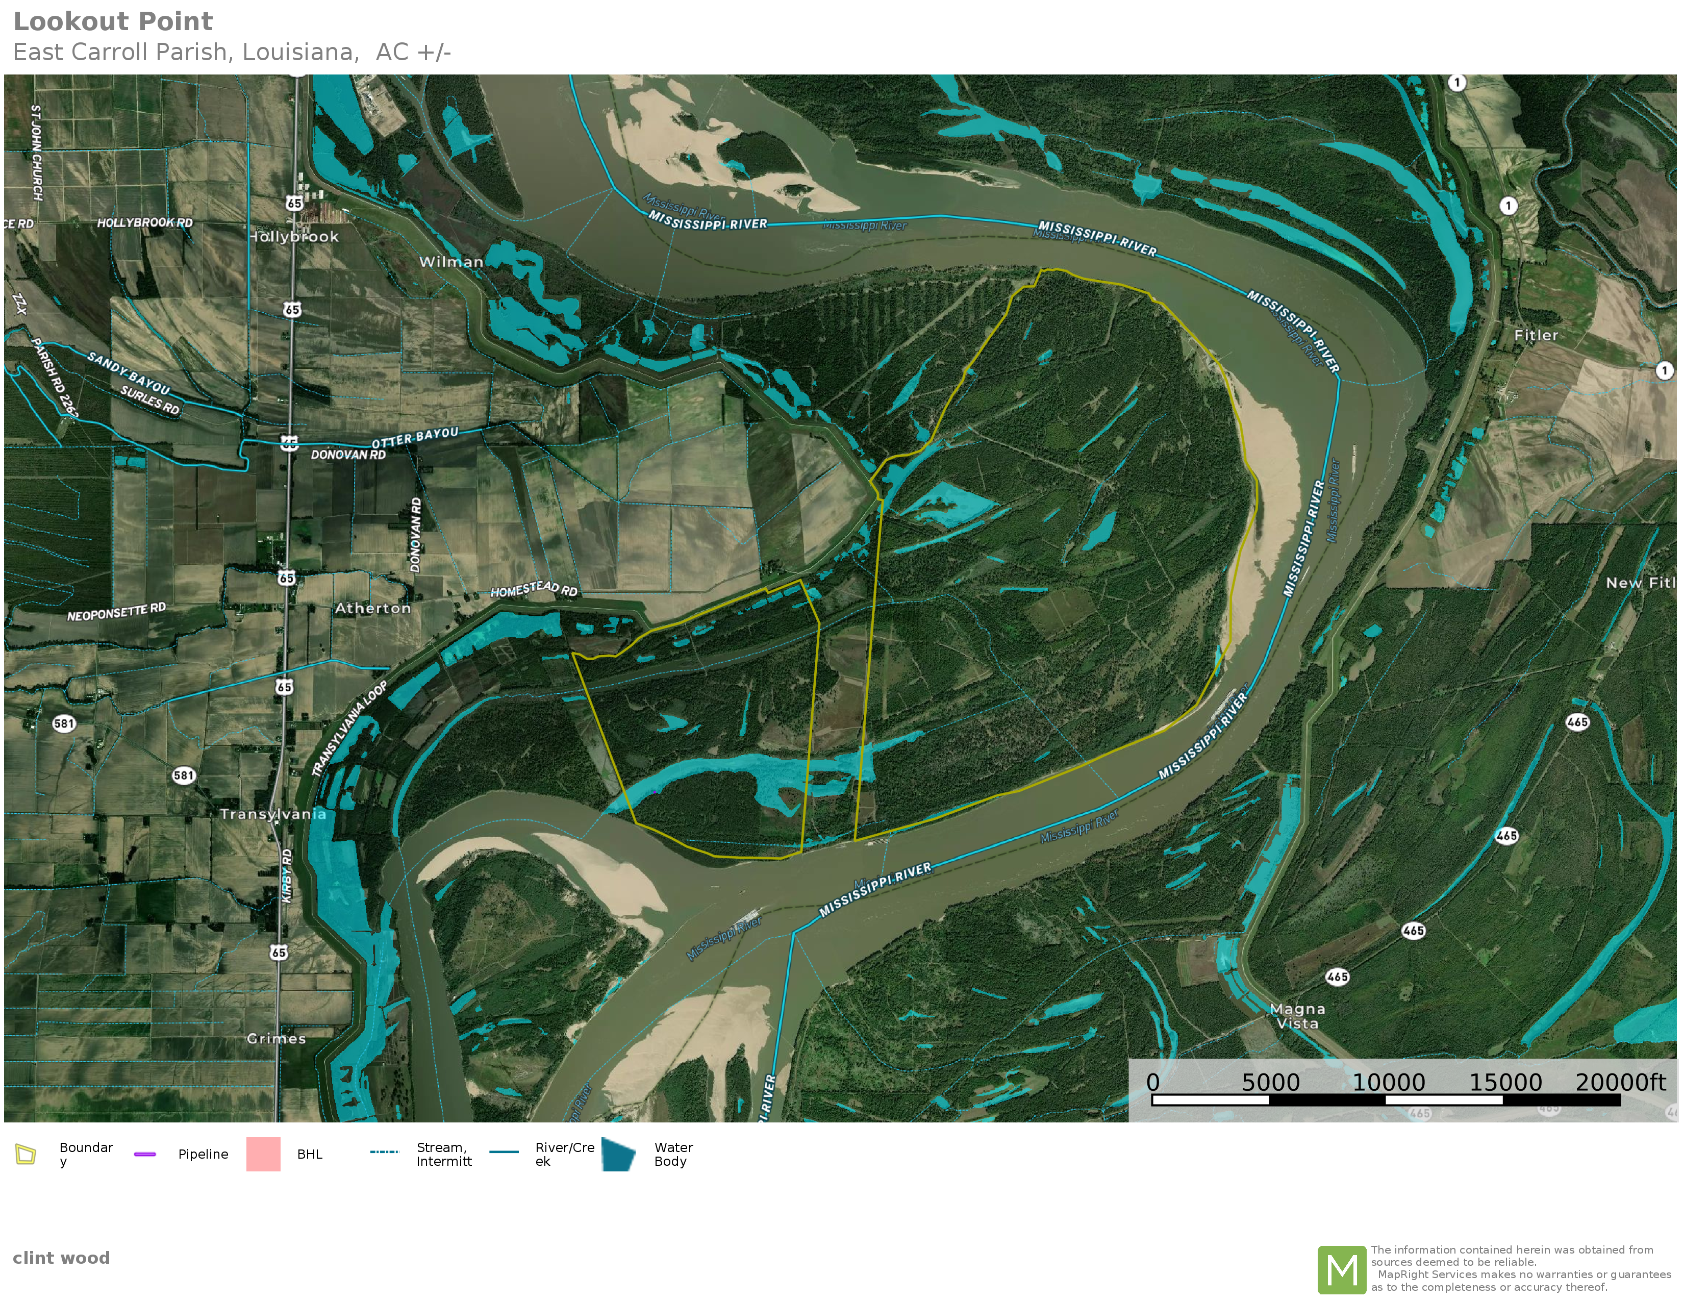Click the Highway 581 shield near Transylvania
Viewport: 1683px width, 1301px height.
click(x=184, y=775)
